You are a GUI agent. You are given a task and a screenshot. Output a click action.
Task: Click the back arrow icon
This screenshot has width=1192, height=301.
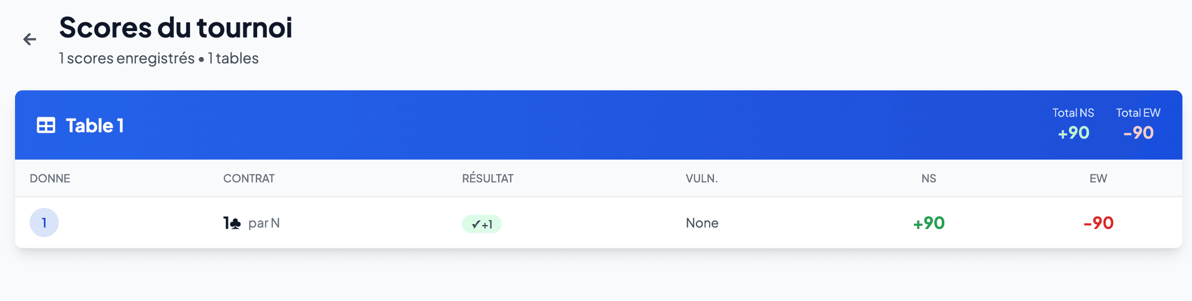pyautogui.click(x=30, y=40)
